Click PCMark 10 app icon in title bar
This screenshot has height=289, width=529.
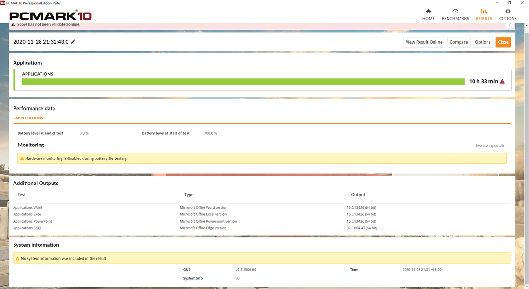[x=3, y=3]
